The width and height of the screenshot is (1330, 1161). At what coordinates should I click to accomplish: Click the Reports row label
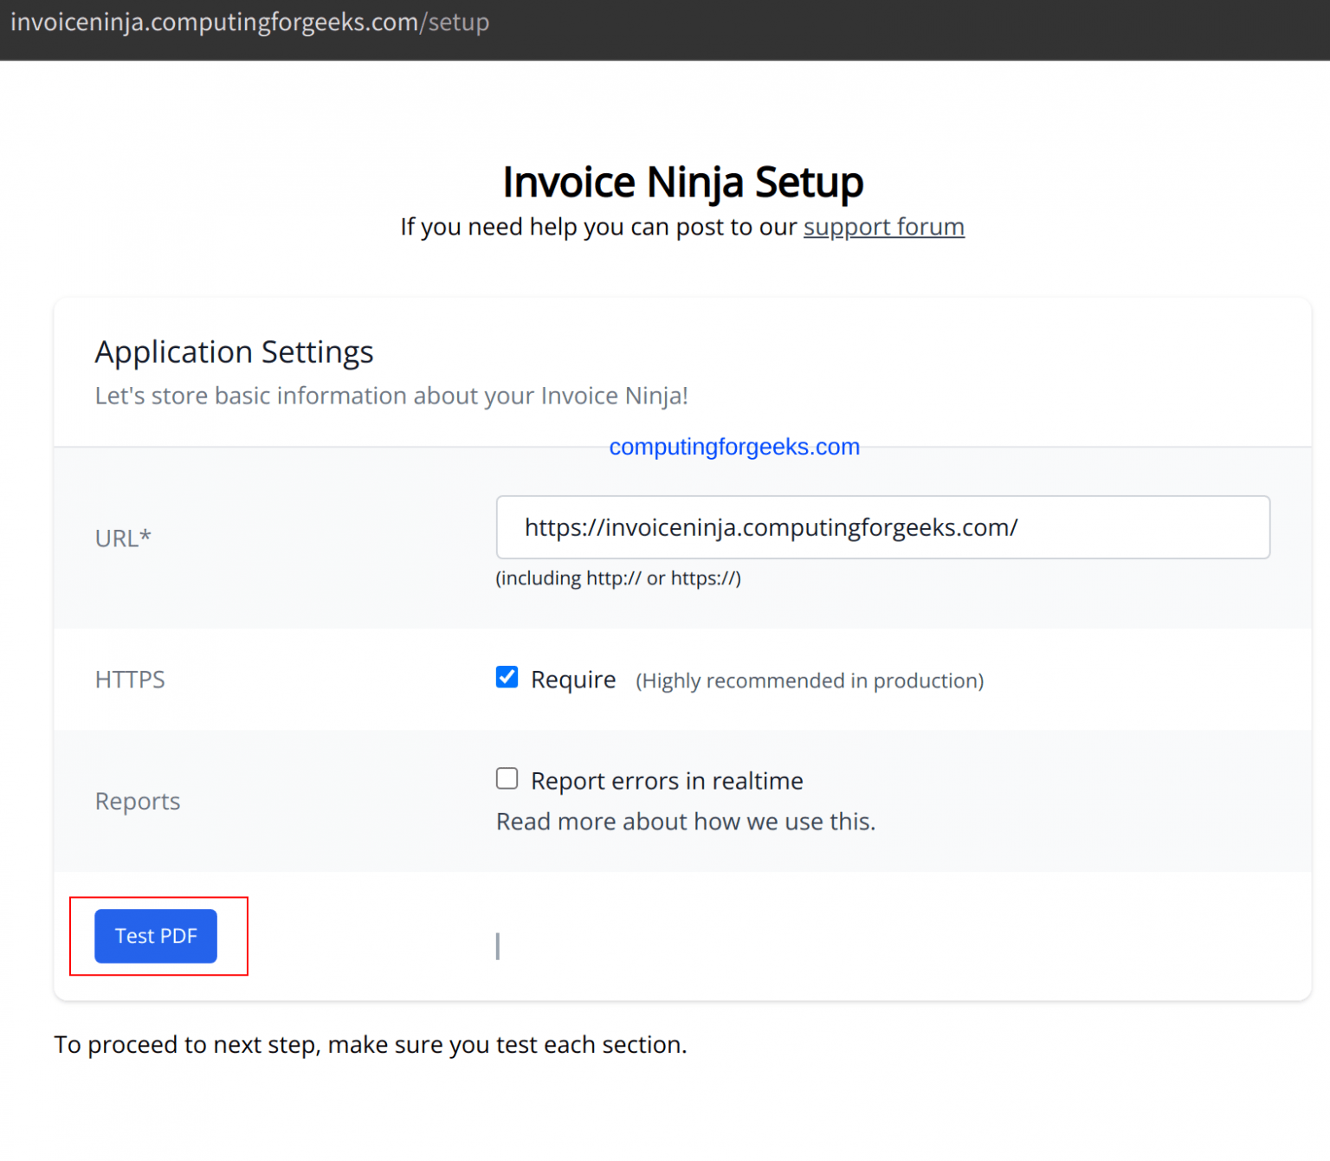[x=138, y=802]
